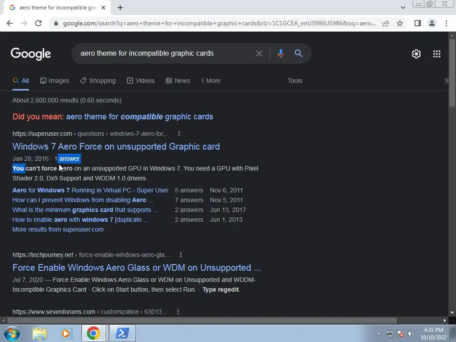Screen dimensions: 456x342
Task: Open 'How can I prevent Windows from disabling Aero'
Action: point(82,200)
